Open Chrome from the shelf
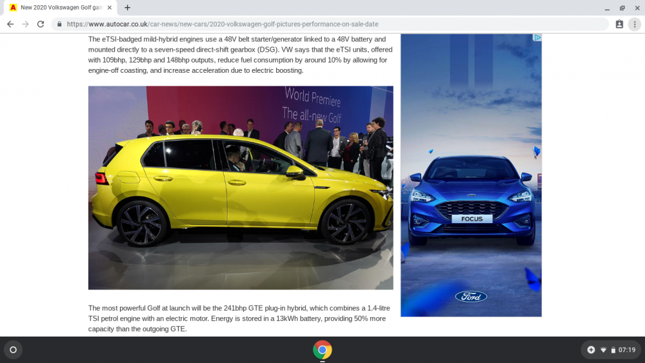This screenshot has width=645, height=363. click(x=322, y=350)
